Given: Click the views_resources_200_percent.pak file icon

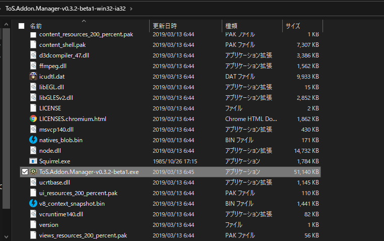Looking at the screenshot, I should (33, 235).
